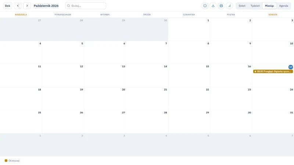Select greyed-out September day 30
Screen dimensions: 294x165
(x=147, y=29)
